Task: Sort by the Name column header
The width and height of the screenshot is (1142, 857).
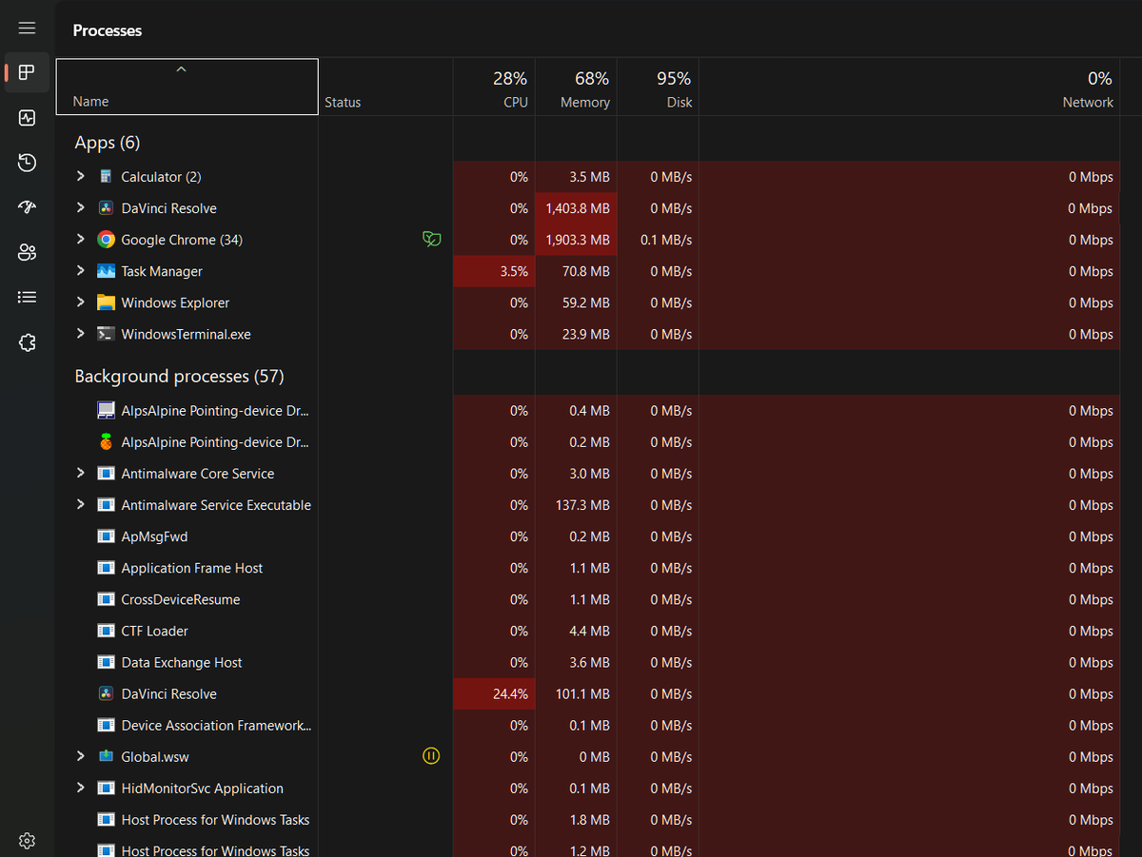Action: pos(187,87)
